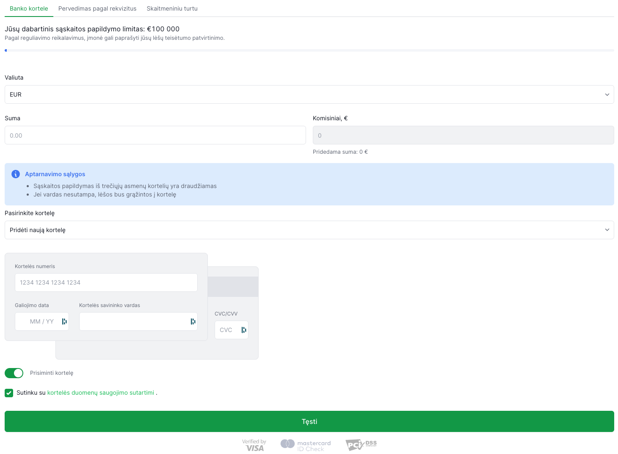Click the autofill icon in the cardholder name field

[x=193, y=321]
